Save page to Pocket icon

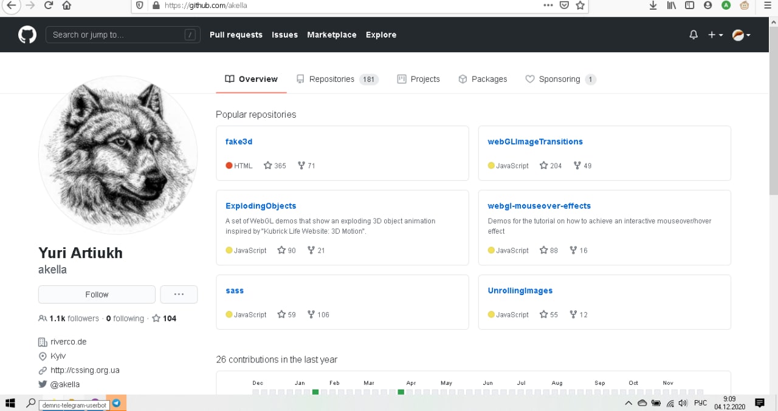pyautogui.click(x=564, y=5)
